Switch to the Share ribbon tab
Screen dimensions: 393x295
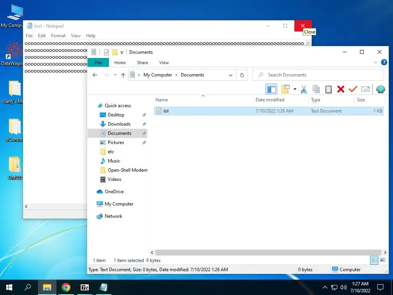142,63
